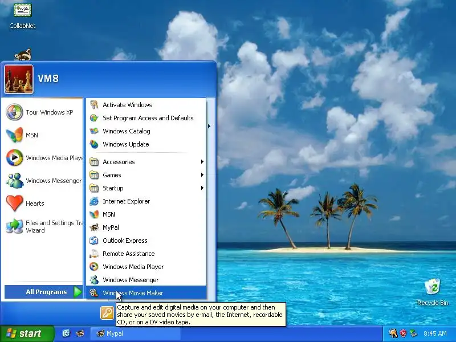Click the Tour Windows XP icon
This screenshot has height=342, width=456.
pyautogui.click(x=14, y=112)
